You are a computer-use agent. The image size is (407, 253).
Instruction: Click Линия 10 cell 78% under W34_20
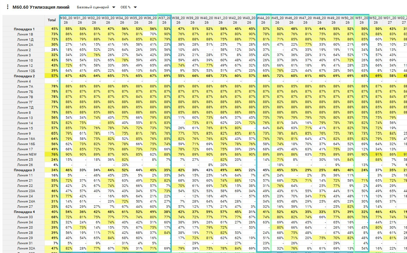click(122, 60)
